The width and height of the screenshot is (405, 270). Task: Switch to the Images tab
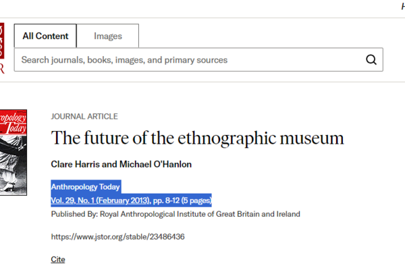(x=108, y=36)
